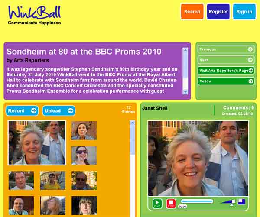Select thumbnail of woman wearing sunglasses
The height and width of the screenshot is (217, 260).
pos(84,155)
